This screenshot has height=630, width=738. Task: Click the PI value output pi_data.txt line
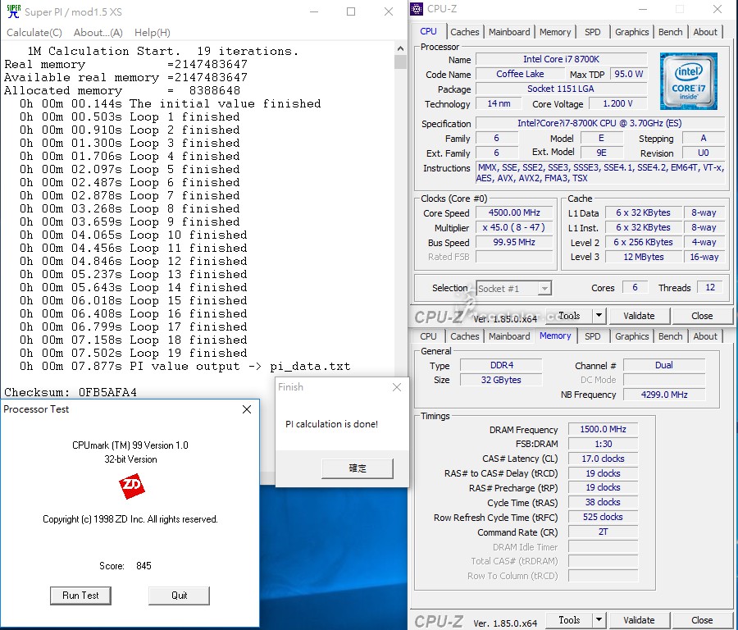[185, 367]
